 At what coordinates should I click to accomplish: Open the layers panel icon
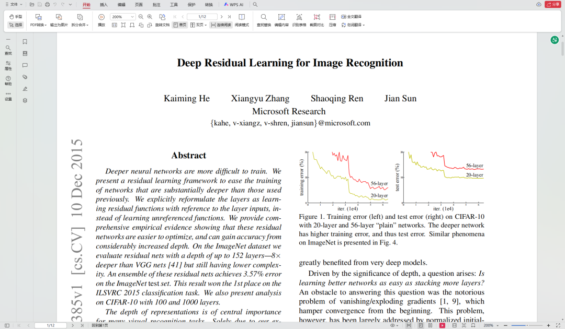click(x=25, y=101)
